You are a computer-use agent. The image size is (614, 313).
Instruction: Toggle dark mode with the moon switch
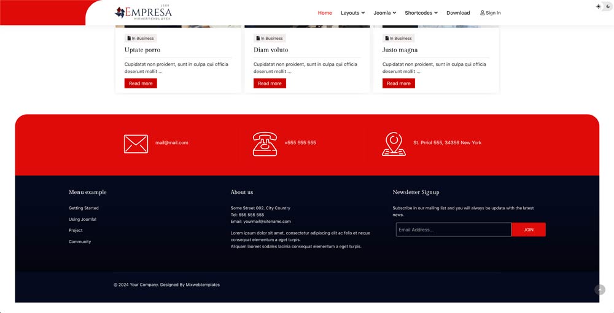[608, 6]
